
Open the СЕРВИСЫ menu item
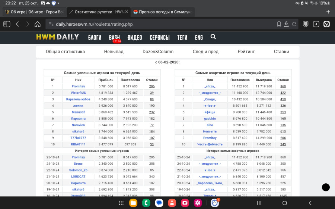click(x=159, y=38)
